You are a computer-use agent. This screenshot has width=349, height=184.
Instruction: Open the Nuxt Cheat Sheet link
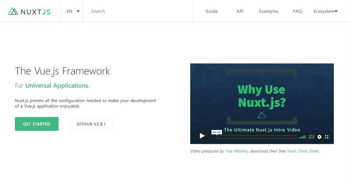[303, 151]
